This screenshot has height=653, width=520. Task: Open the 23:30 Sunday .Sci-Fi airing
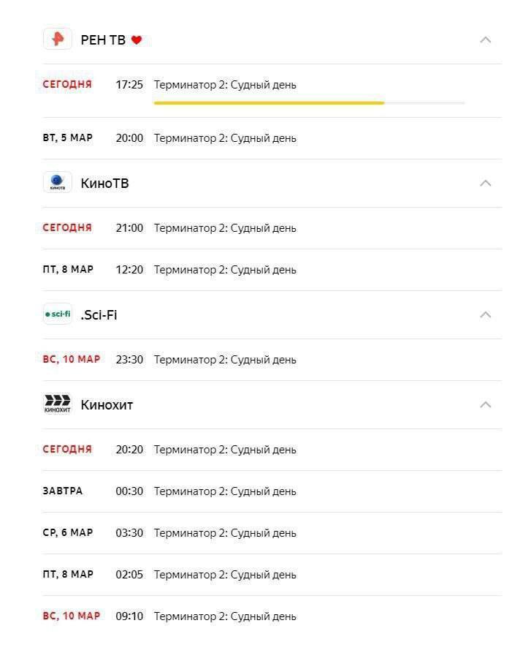pos(272,360)
